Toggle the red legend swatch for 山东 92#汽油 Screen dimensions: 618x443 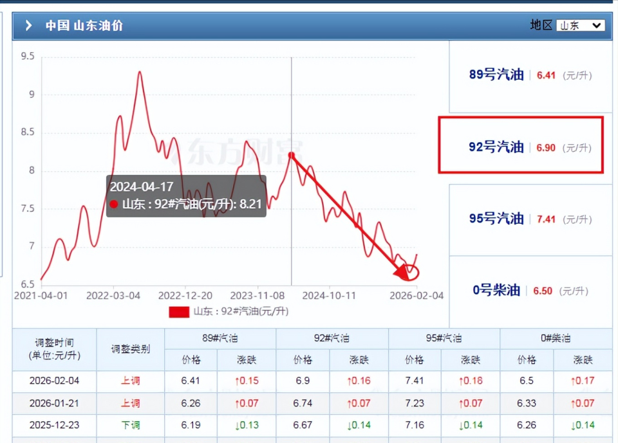(179, 312)
